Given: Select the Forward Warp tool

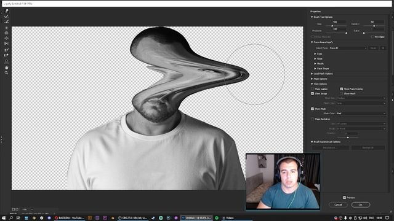Looking at the screenshot, I should pyautogui.click(x=7, y=11).
